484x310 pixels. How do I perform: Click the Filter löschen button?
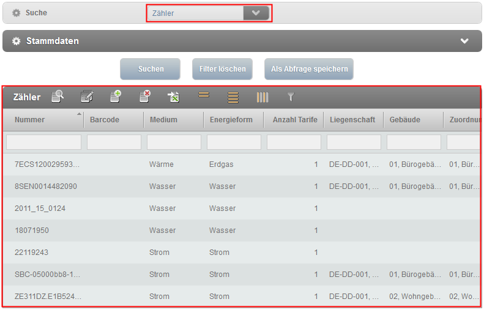[223, 69]
